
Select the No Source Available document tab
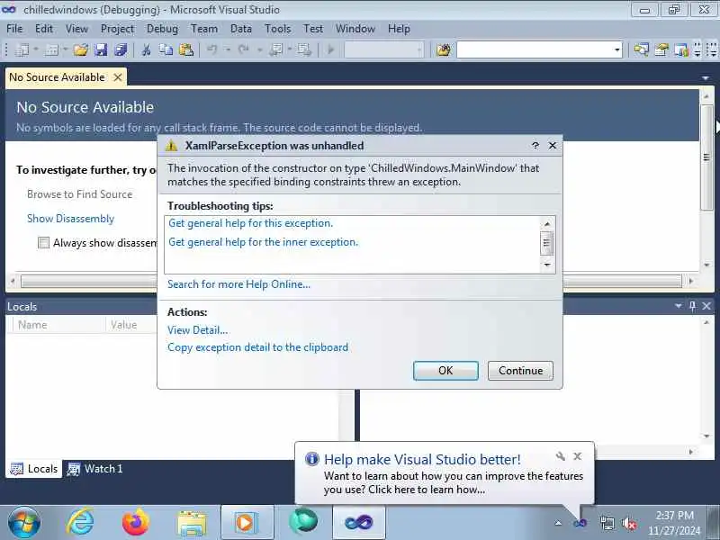57,77
